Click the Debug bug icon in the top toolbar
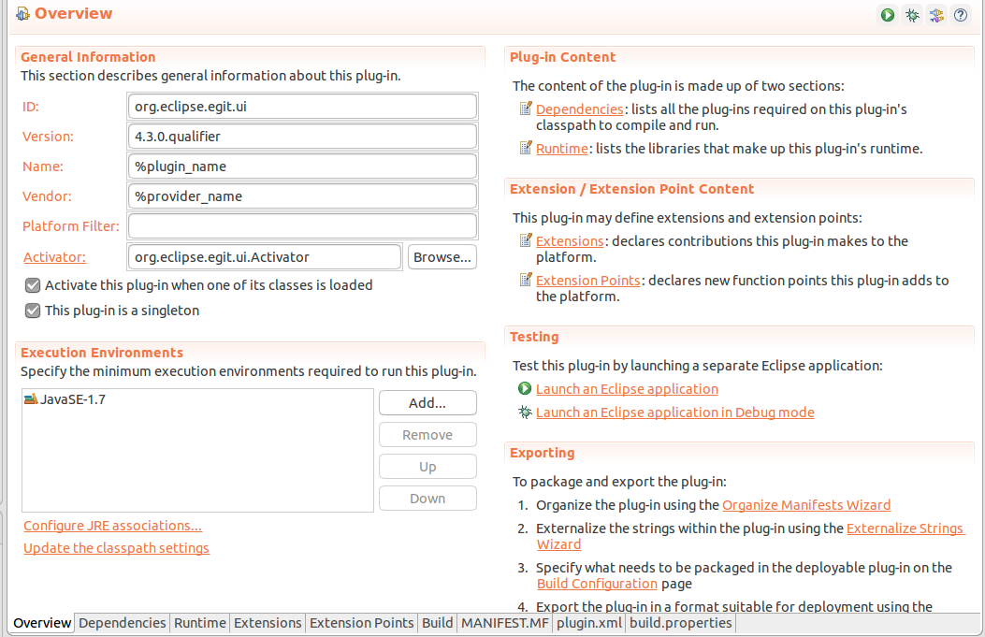This screenshot has width=985, height=637. click(912, 15)
